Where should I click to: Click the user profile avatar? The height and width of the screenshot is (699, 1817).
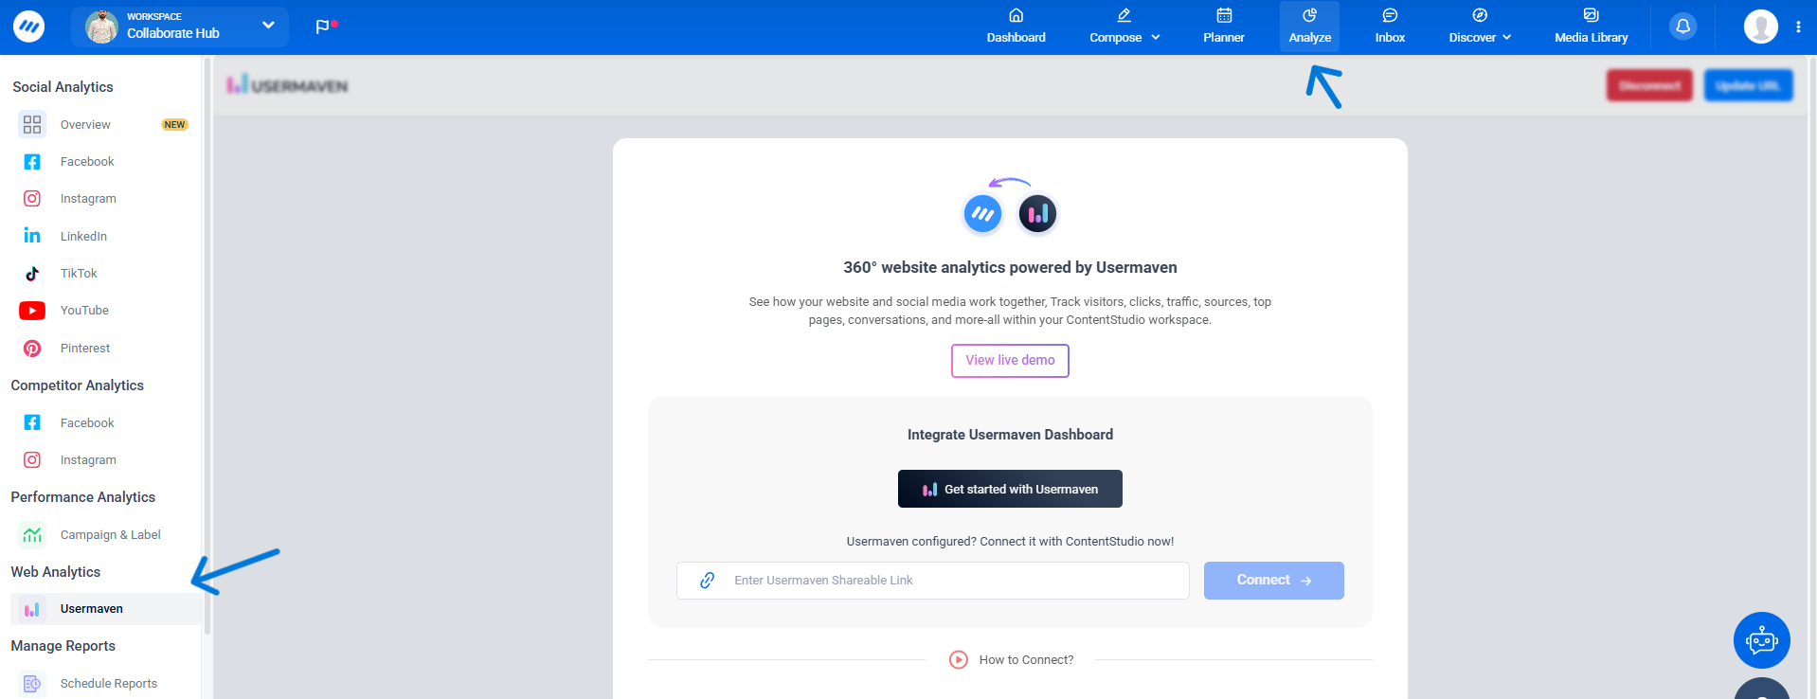coord(1760,27)
